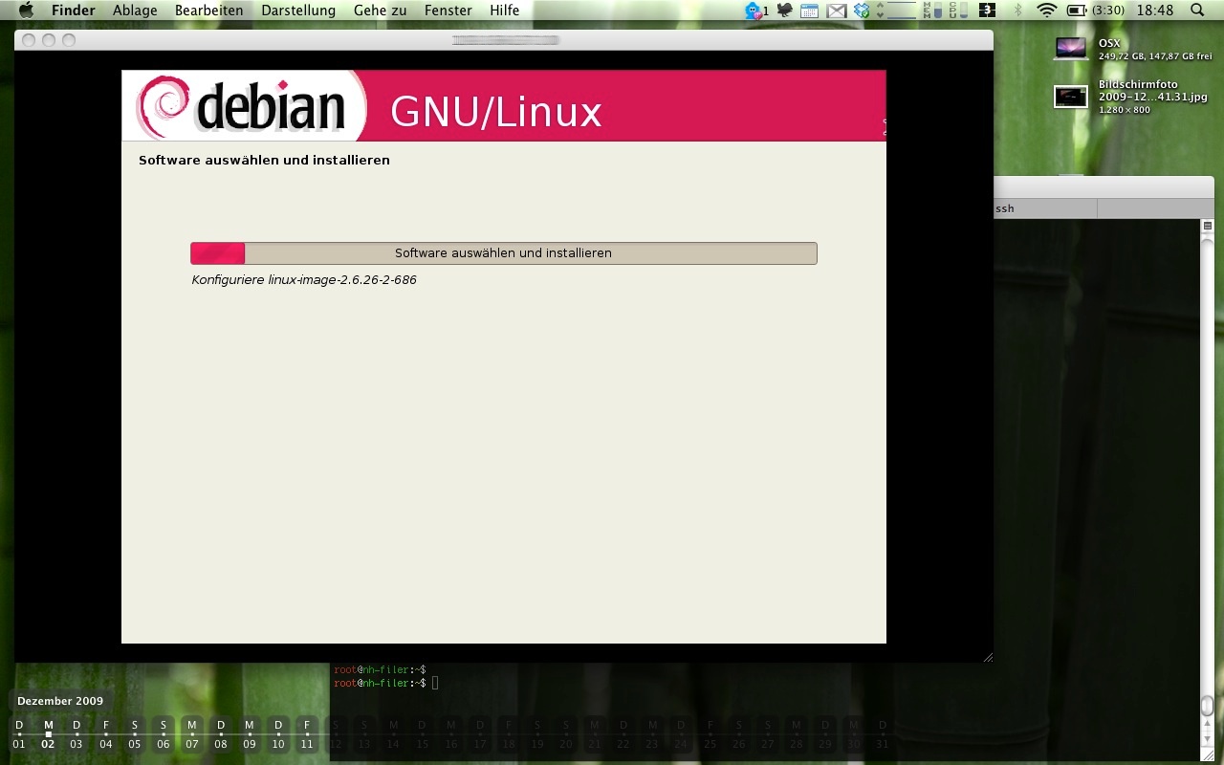Select the Bildschirmfoto jpg desktop thumbnail
The height and width of the screenshot is (765, 1224).
pos(1070,97)
